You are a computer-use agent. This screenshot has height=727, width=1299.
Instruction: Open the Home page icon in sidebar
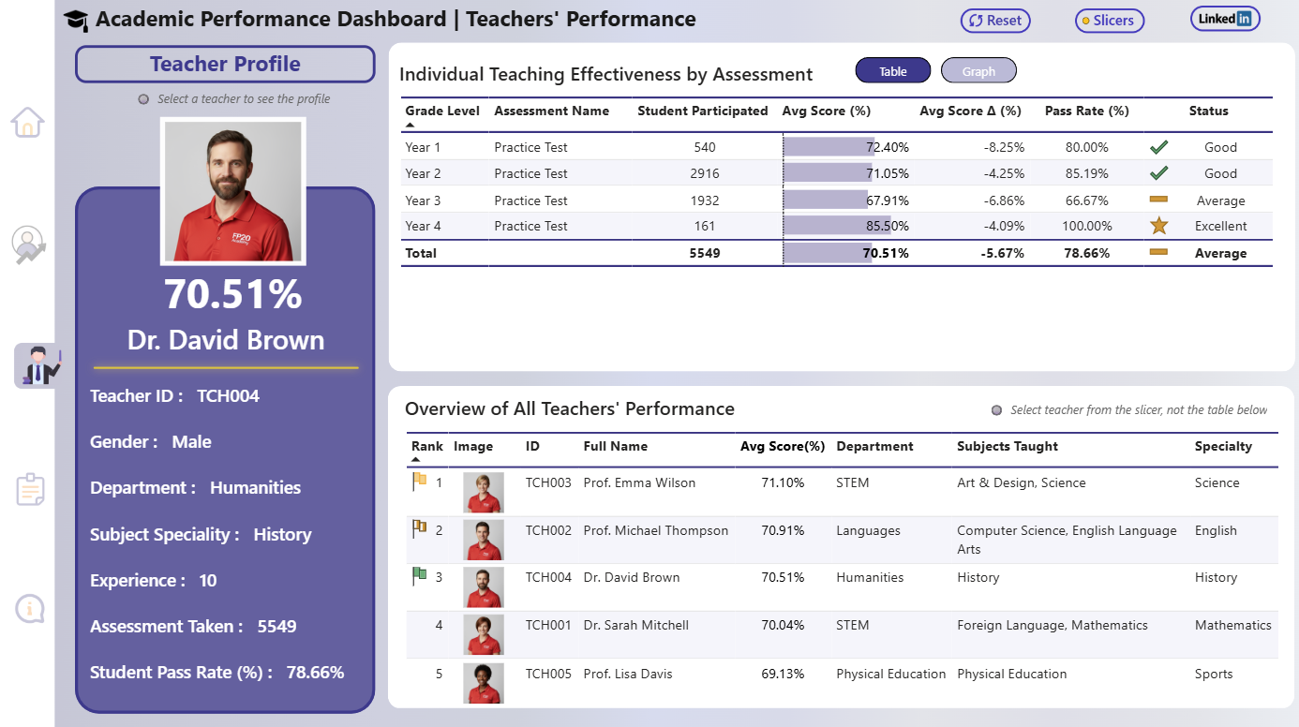pos(28,122)
